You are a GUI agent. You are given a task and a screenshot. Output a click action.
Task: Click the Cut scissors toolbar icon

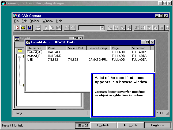[46, 28]
